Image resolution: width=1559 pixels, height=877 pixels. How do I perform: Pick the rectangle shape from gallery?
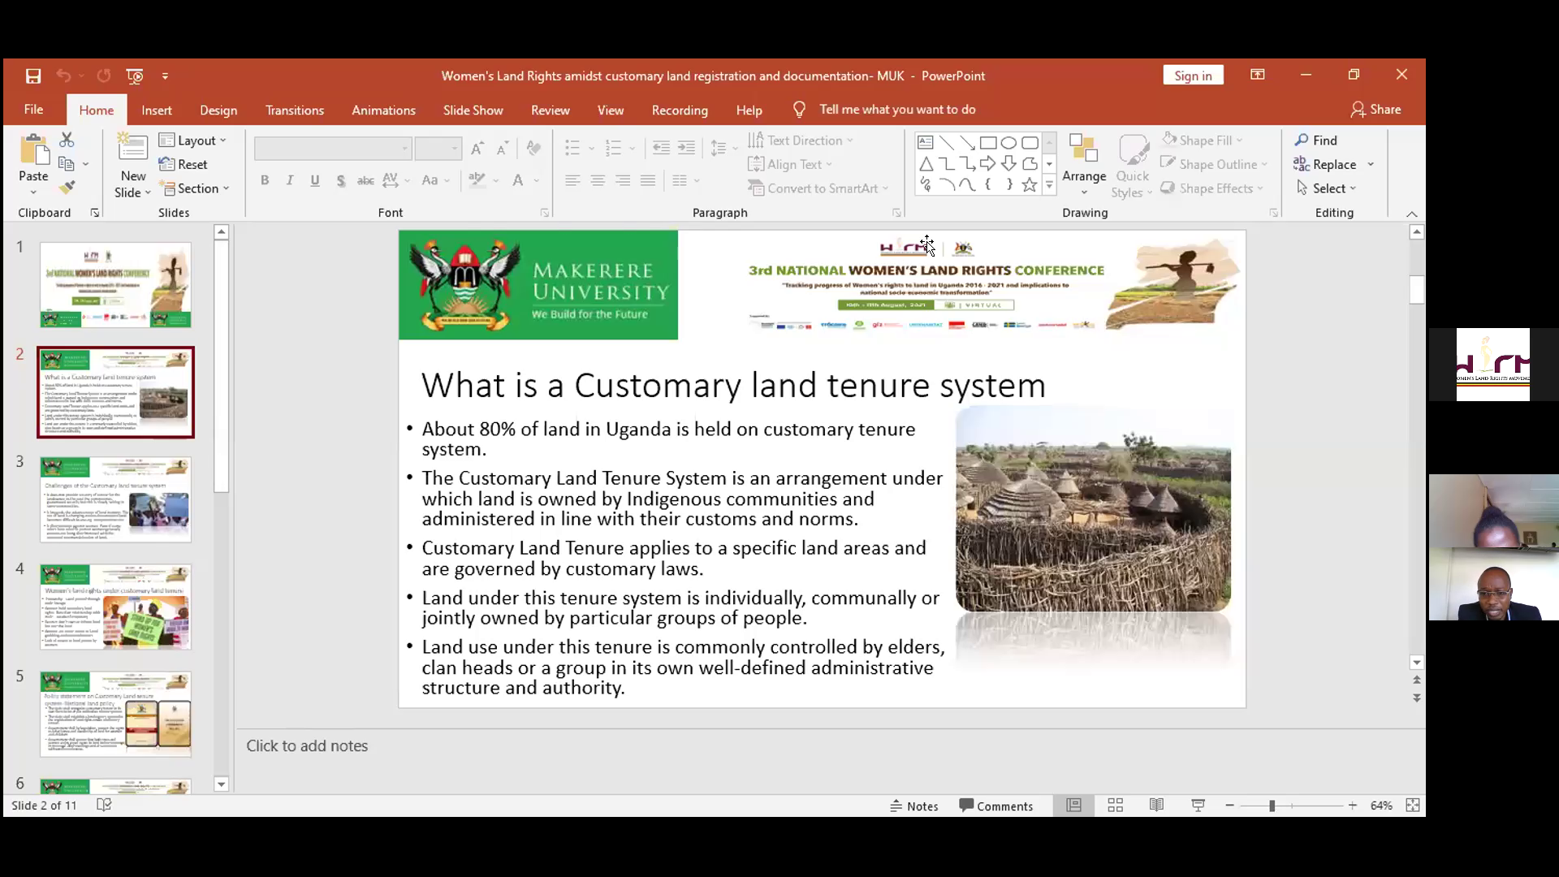coord(988,143)
